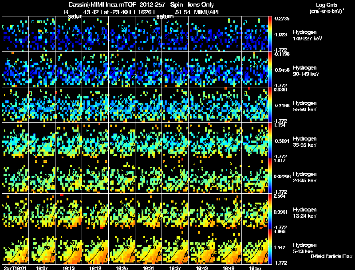This screenshot has width=355, height=270.
Task: Open the 149-227 keV panel at 257T18:01
Action: (x=16, y=34)
